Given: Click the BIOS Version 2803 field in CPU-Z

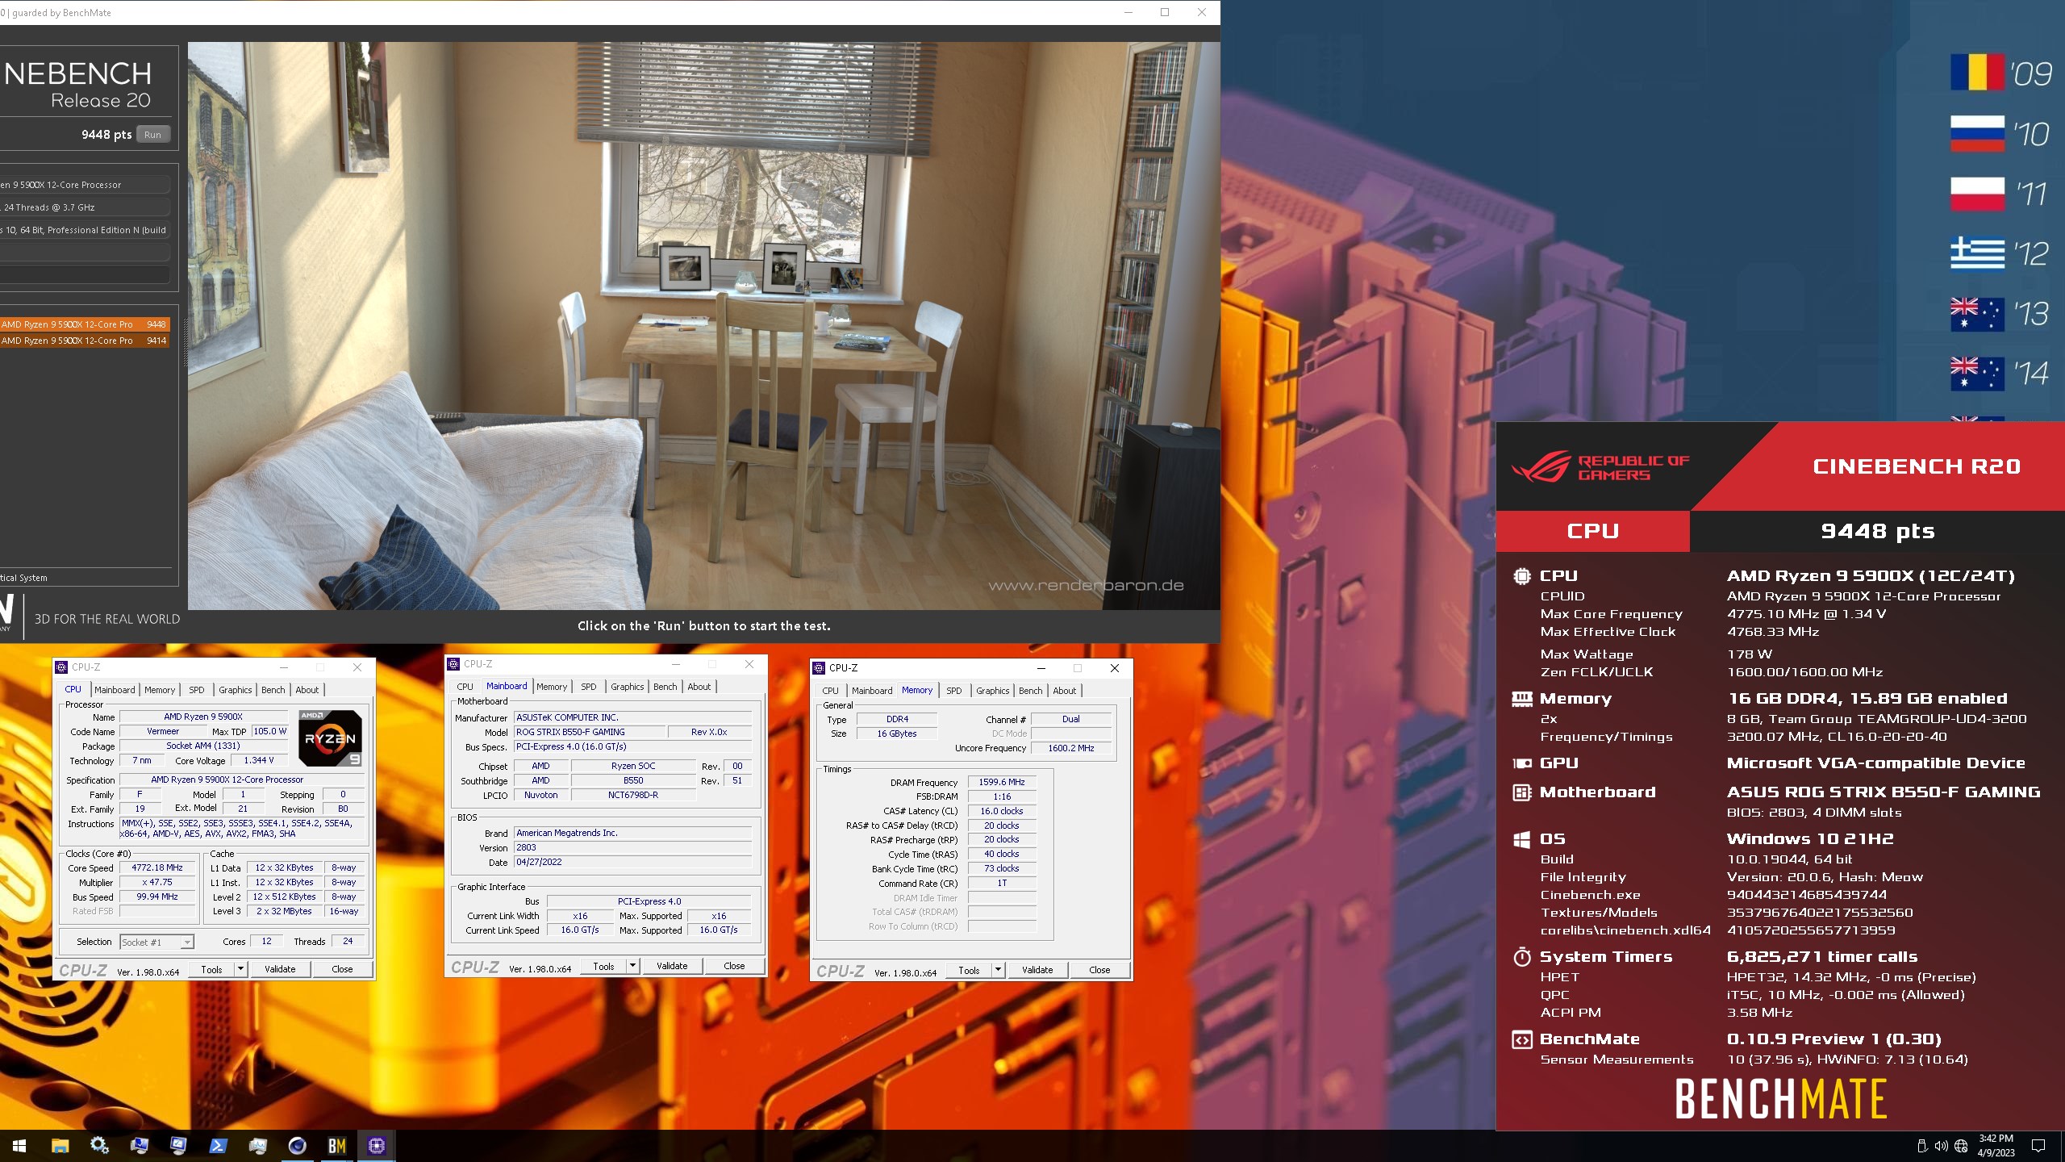Looking at the screenshot, I should tap(632, 847).
